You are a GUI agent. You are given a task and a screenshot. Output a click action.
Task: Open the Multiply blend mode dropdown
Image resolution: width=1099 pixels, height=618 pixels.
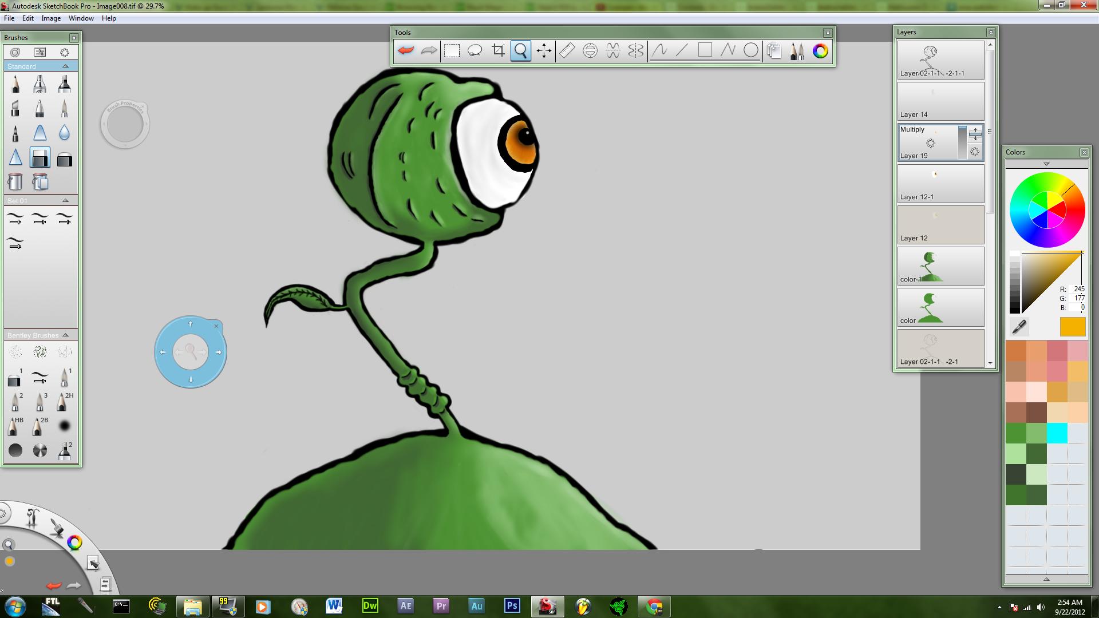click(x=912, y=129)
